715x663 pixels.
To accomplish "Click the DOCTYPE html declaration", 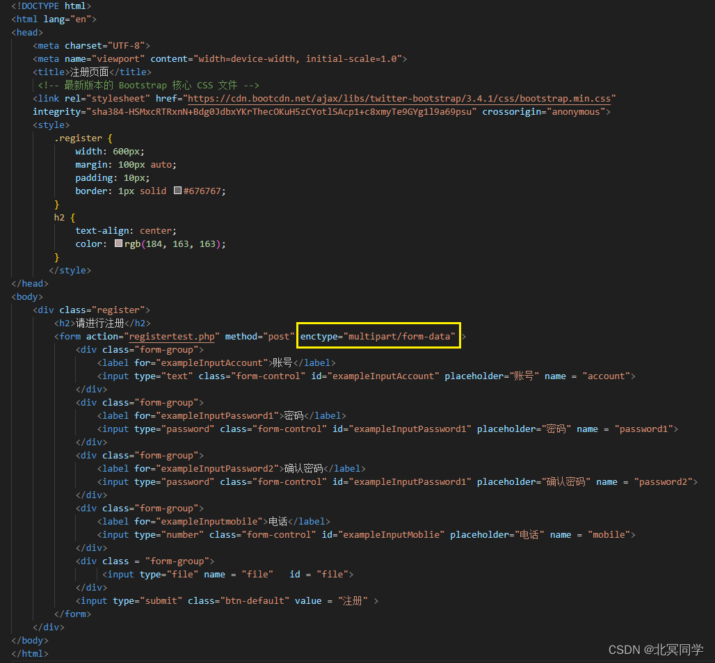I will [51, 6].
